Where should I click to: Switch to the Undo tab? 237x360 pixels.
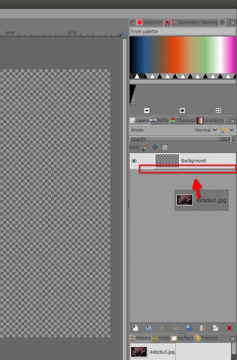pos(161,338)
